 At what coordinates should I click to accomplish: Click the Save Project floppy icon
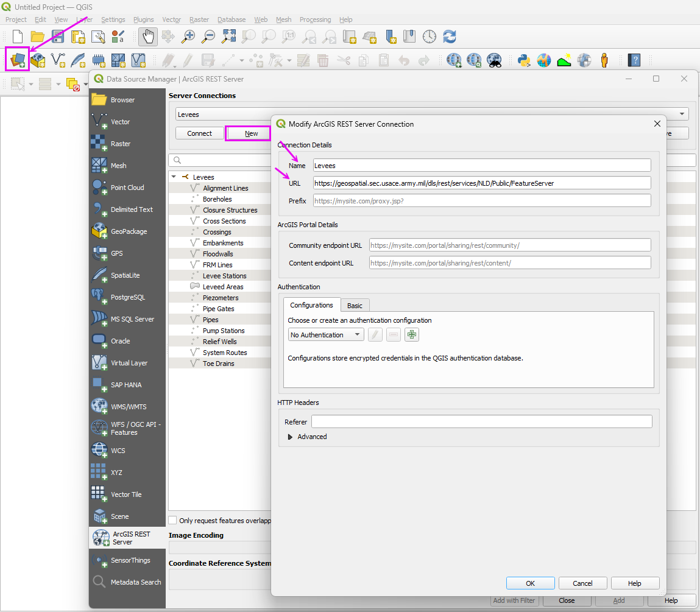tap(58, 37)
